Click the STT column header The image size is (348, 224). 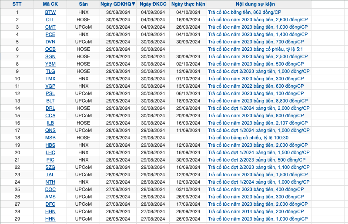(17, 4)
